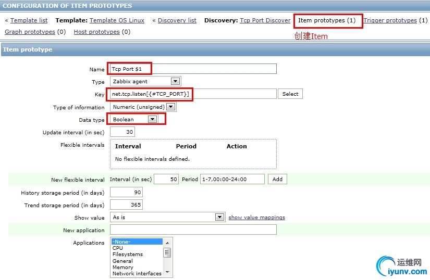Open Tcp Port Discover discovery link

coord(265,20)
